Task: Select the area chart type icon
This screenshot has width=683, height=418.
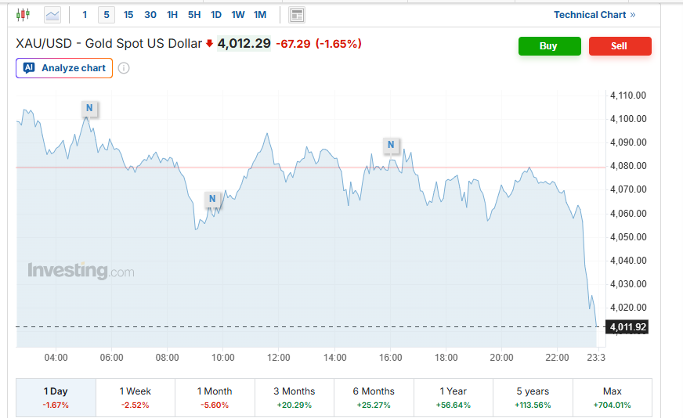Action: (x=52, y=14)
